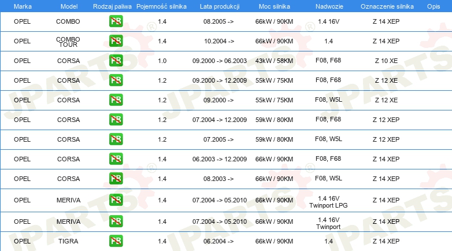Click the Z 10 XE engine code
Image resolution: width=452 pixels, height=251 pixels.
point(386,61)
